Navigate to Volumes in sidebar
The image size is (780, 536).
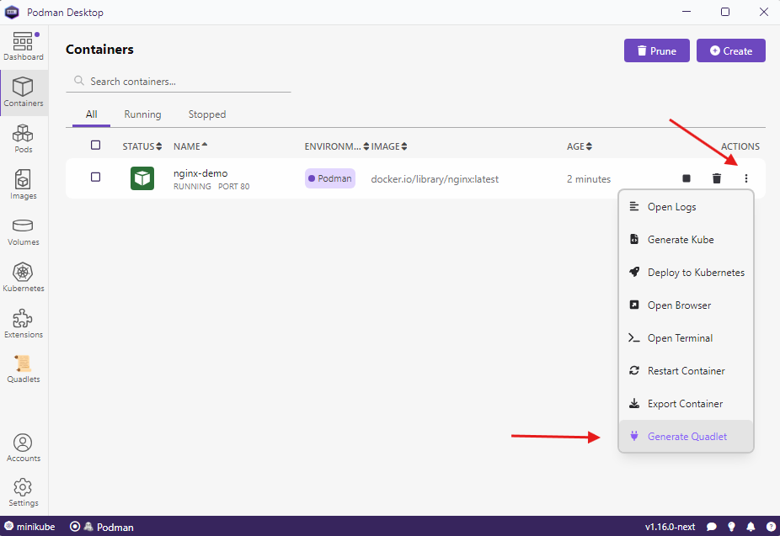tap(23, 231)
